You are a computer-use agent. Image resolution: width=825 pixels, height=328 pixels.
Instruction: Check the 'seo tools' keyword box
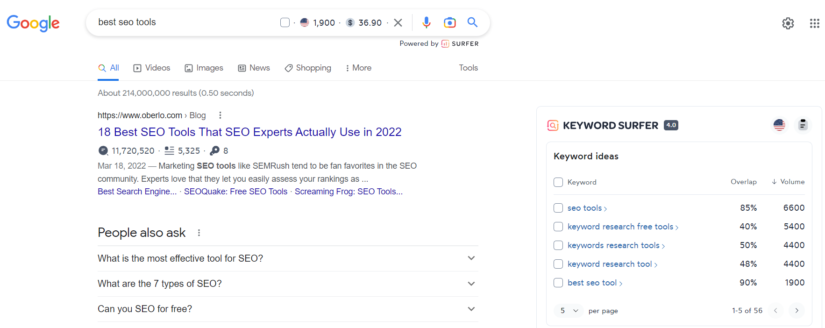pos(558,208)
